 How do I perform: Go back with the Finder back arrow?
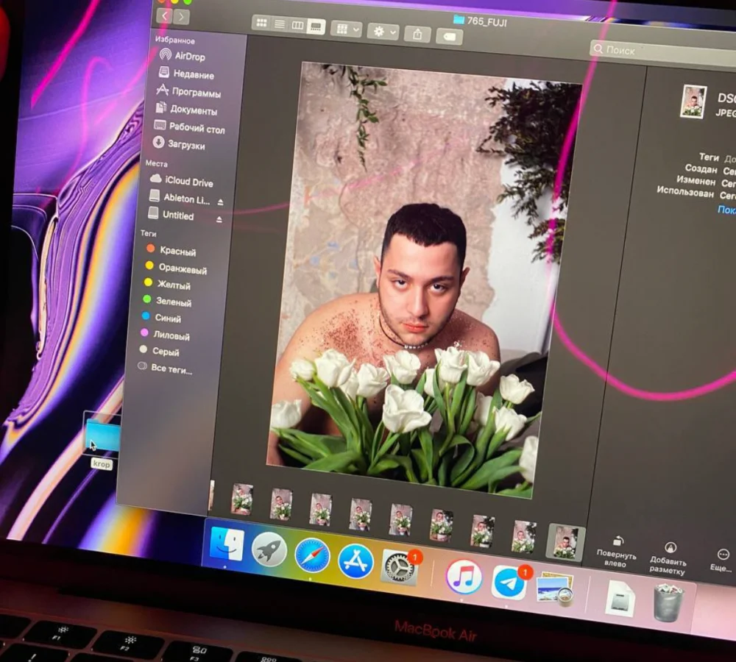tap(164, 16)
